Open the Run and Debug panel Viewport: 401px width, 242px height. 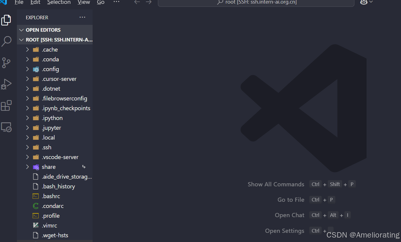coord(7,84)
